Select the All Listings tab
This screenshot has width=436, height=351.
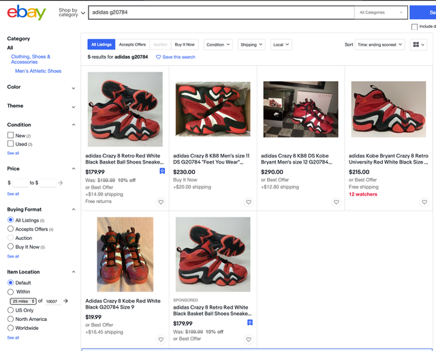click(x=102, y=44)
